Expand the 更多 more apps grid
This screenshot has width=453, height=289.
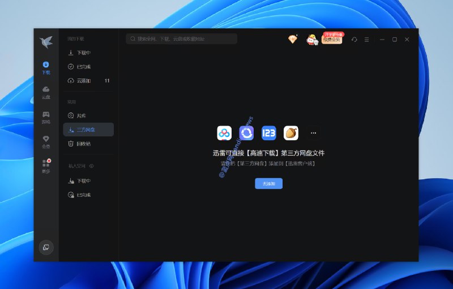[x=46, y=166]
